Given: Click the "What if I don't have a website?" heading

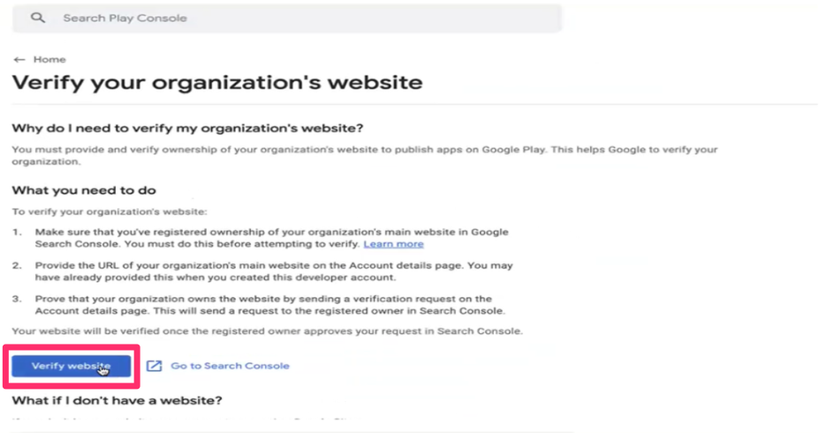Looking at the screenshot, I should click(117, 400).
